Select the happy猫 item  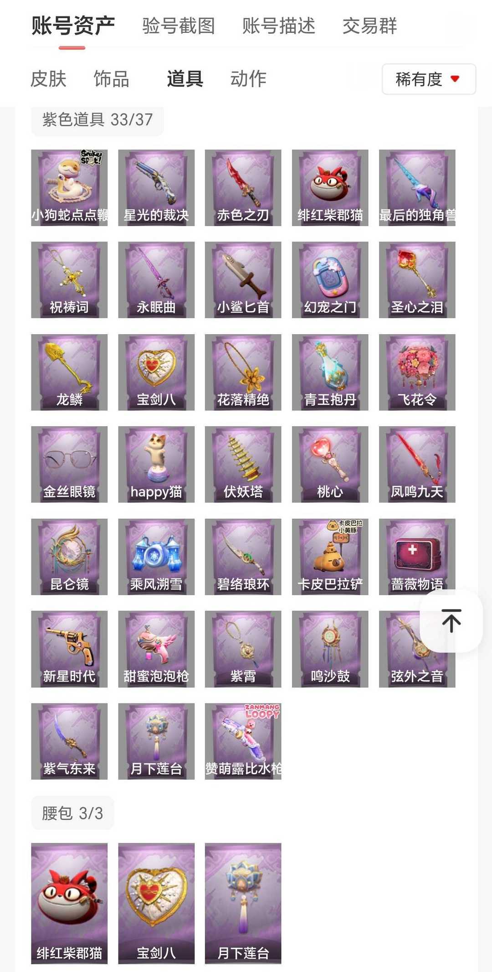point(156,465)
